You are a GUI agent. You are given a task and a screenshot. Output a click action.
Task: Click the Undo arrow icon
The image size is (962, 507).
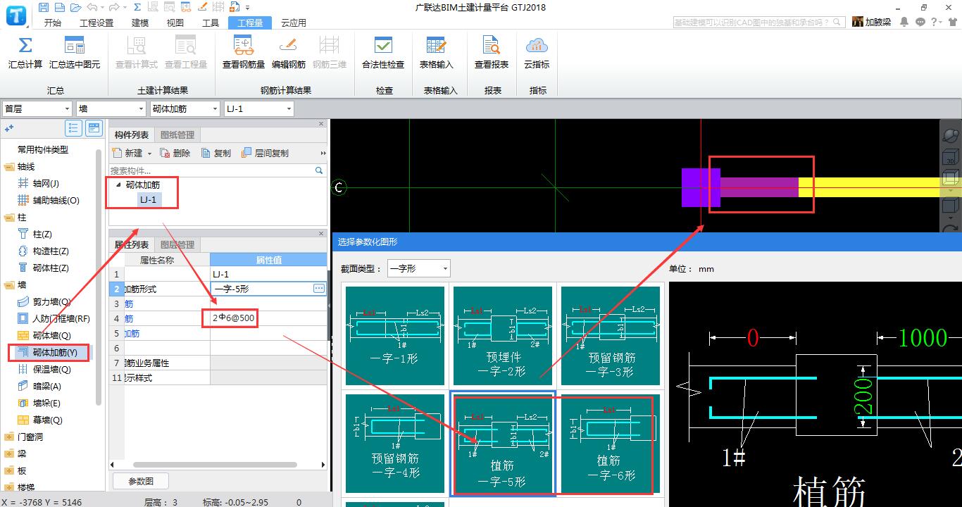pos(93,8)
